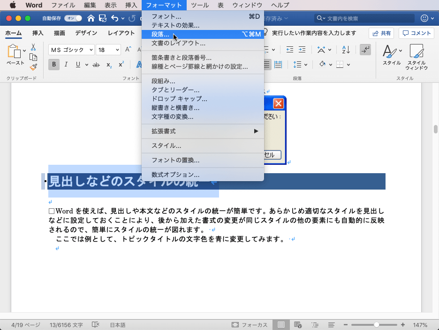Open 線種とページ罫線と網かけの設定...
Image resolution: width=439 pixels, height=330 pixels.
click(x=203, y=66)
